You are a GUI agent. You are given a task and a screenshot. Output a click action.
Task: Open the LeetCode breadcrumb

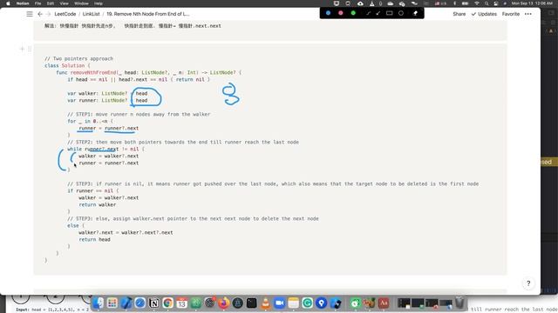tap(65, 14)
